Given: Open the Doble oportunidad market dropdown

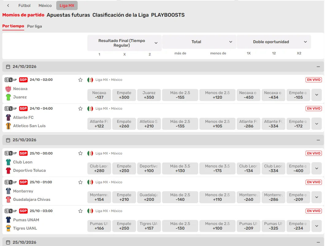Looking at the screenshot, I should pyautogui.click(x=274, y=42).
